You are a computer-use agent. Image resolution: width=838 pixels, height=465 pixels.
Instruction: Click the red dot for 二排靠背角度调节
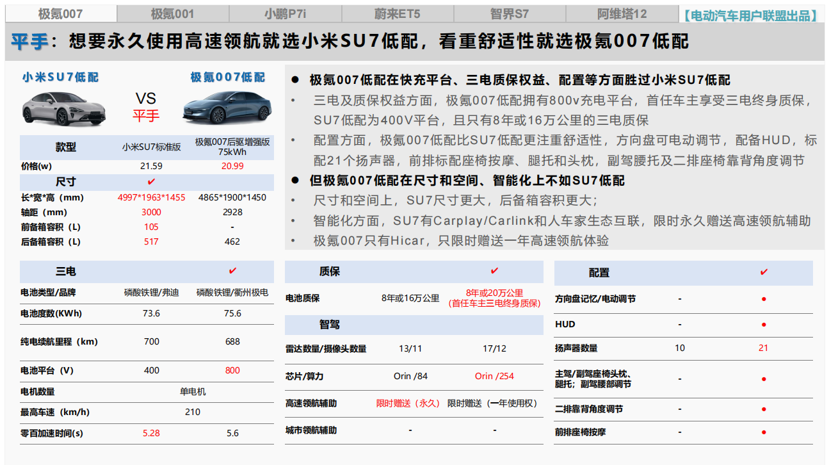[764, 409]
